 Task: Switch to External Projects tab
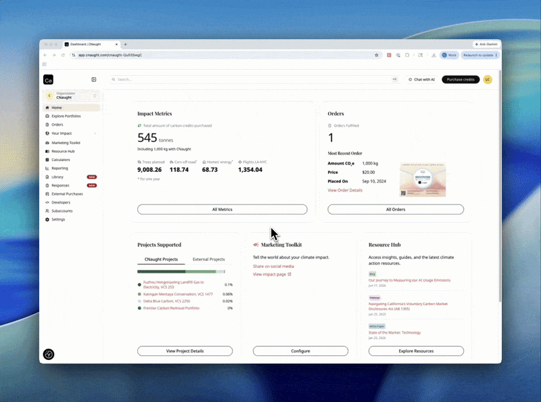209,259
